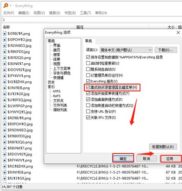The image size is (182, 191).
Task: Toggle 集成到资源管理器右键菜单 checkbox
Action: tap(88, 87)
